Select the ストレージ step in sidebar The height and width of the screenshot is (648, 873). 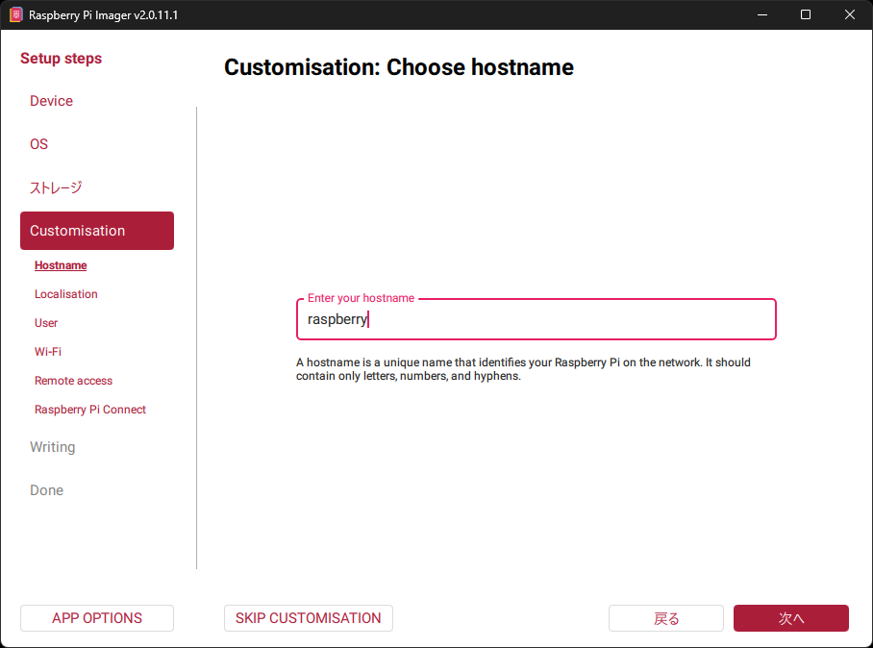click(x=56, y=187)
